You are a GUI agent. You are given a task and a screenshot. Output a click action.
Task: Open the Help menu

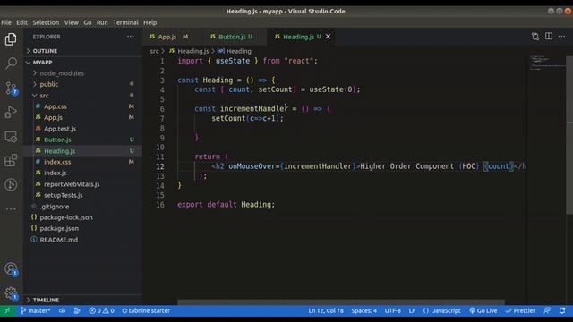pyautogui.click(x=150, y=22)
